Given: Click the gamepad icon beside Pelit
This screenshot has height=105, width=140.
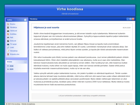Looking at the screenshot, I should [8, 38].
